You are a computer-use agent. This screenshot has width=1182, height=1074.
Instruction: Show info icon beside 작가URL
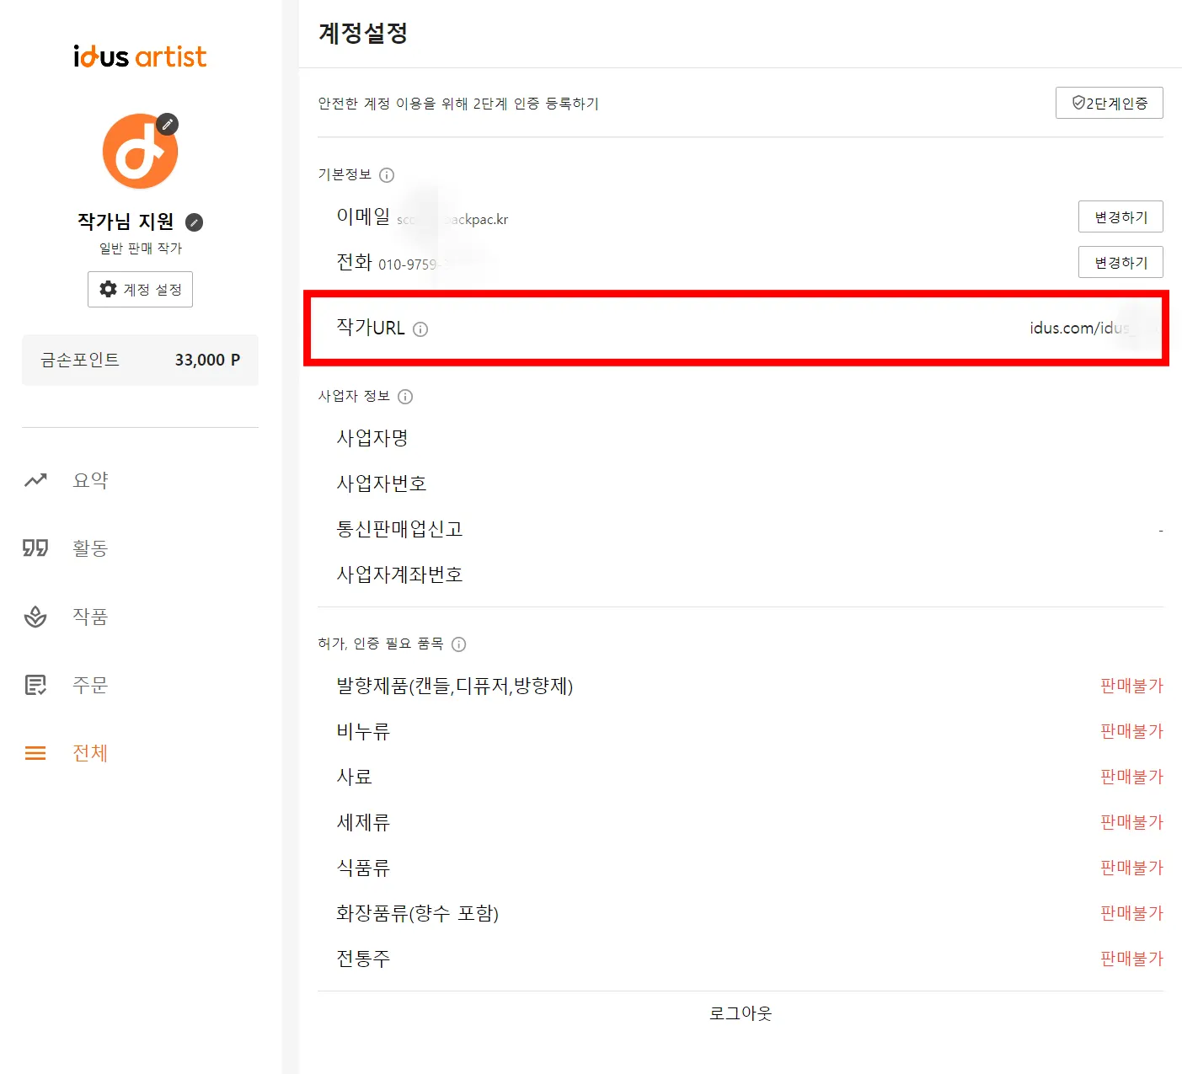420,329
